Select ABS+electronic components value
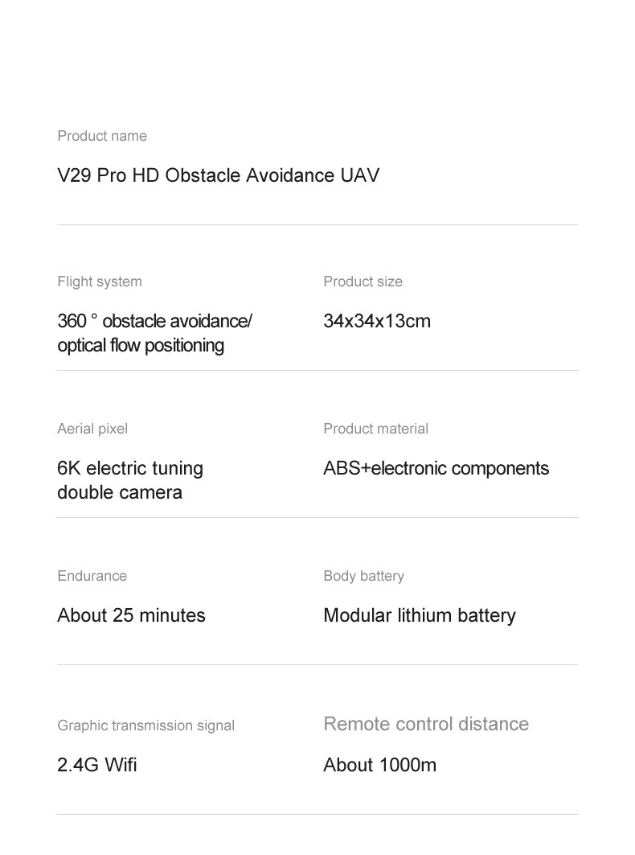635x855 pixels. [x=436, y=468]
